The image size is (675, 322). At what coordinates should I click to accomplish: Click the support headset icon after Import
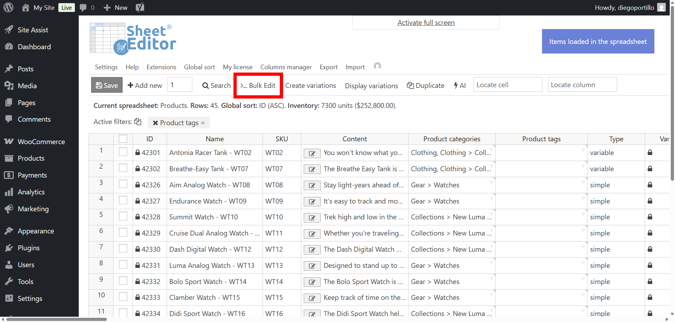377,66
